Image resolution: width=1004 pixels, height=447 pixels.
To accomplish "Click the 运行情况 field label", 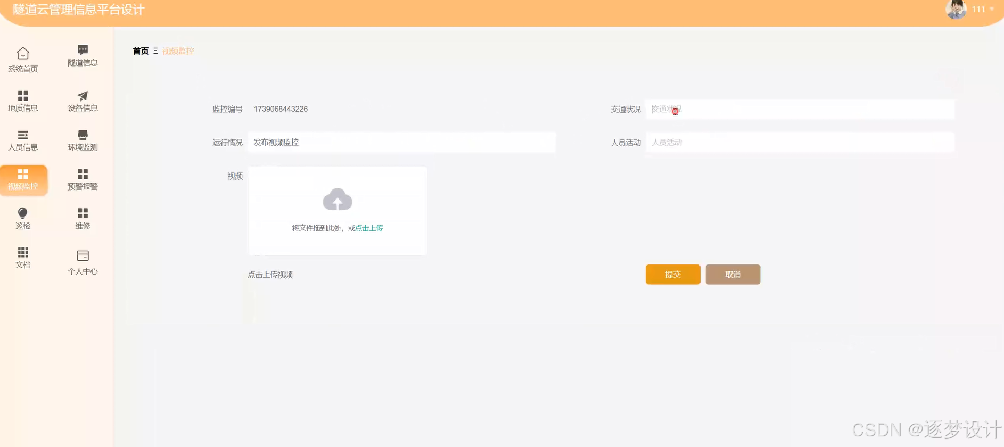I will [x=227, y=143].
